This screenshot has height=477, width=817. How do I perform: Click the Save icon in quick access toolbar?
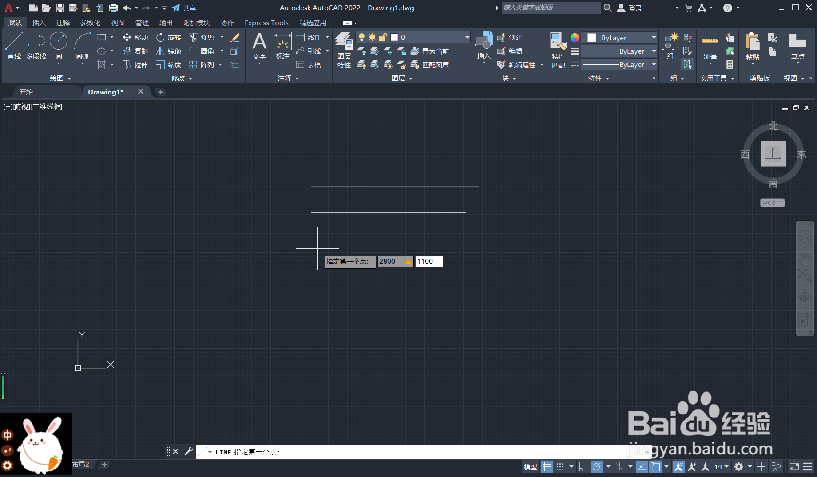tap(60, 8)
